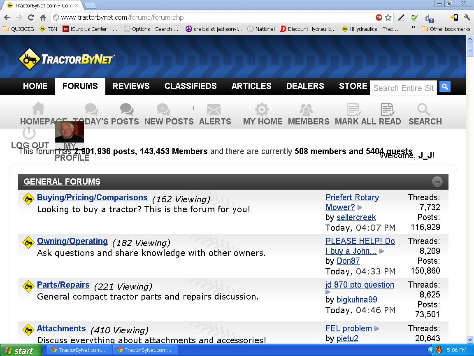The height and width of the screenshot is (356, 474).
Task: Select the Classifieds navigation tab
Action: (191, 86)
